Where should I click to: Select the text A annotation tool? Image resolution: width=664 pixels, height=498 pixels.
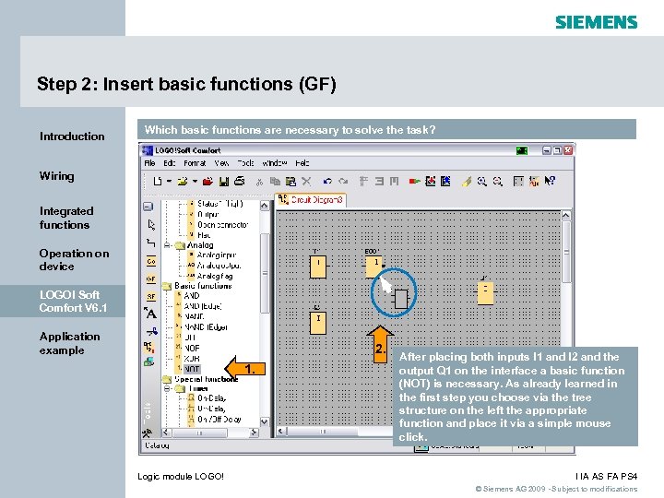(x=150, y=313)
